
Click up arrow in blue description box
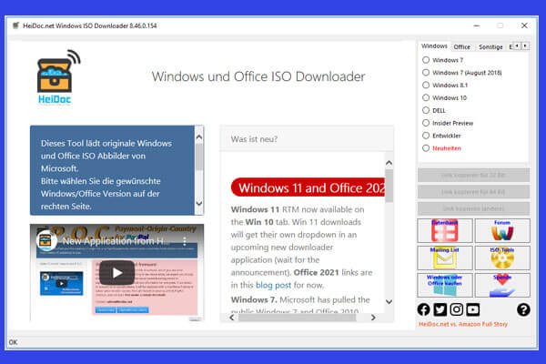199,136
